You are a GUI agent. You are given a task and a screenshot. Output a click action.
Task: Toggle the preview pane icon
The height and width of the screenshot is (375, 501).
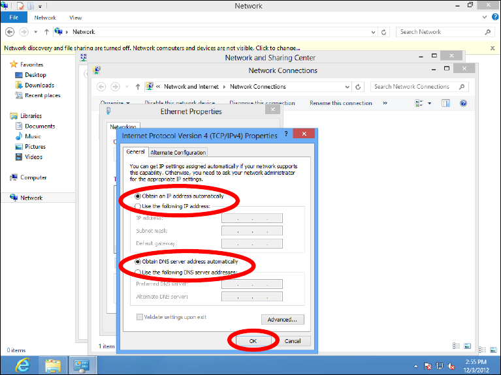point(445,103)
